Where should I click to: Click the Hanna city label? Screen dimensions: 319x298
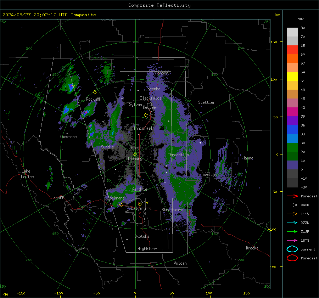[248, 158]
